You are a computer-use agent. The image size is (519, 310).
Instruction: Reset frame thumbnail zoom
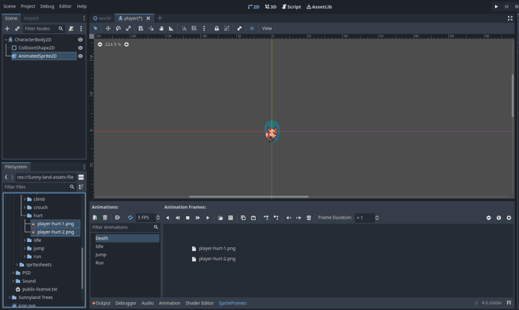[498, 218]
